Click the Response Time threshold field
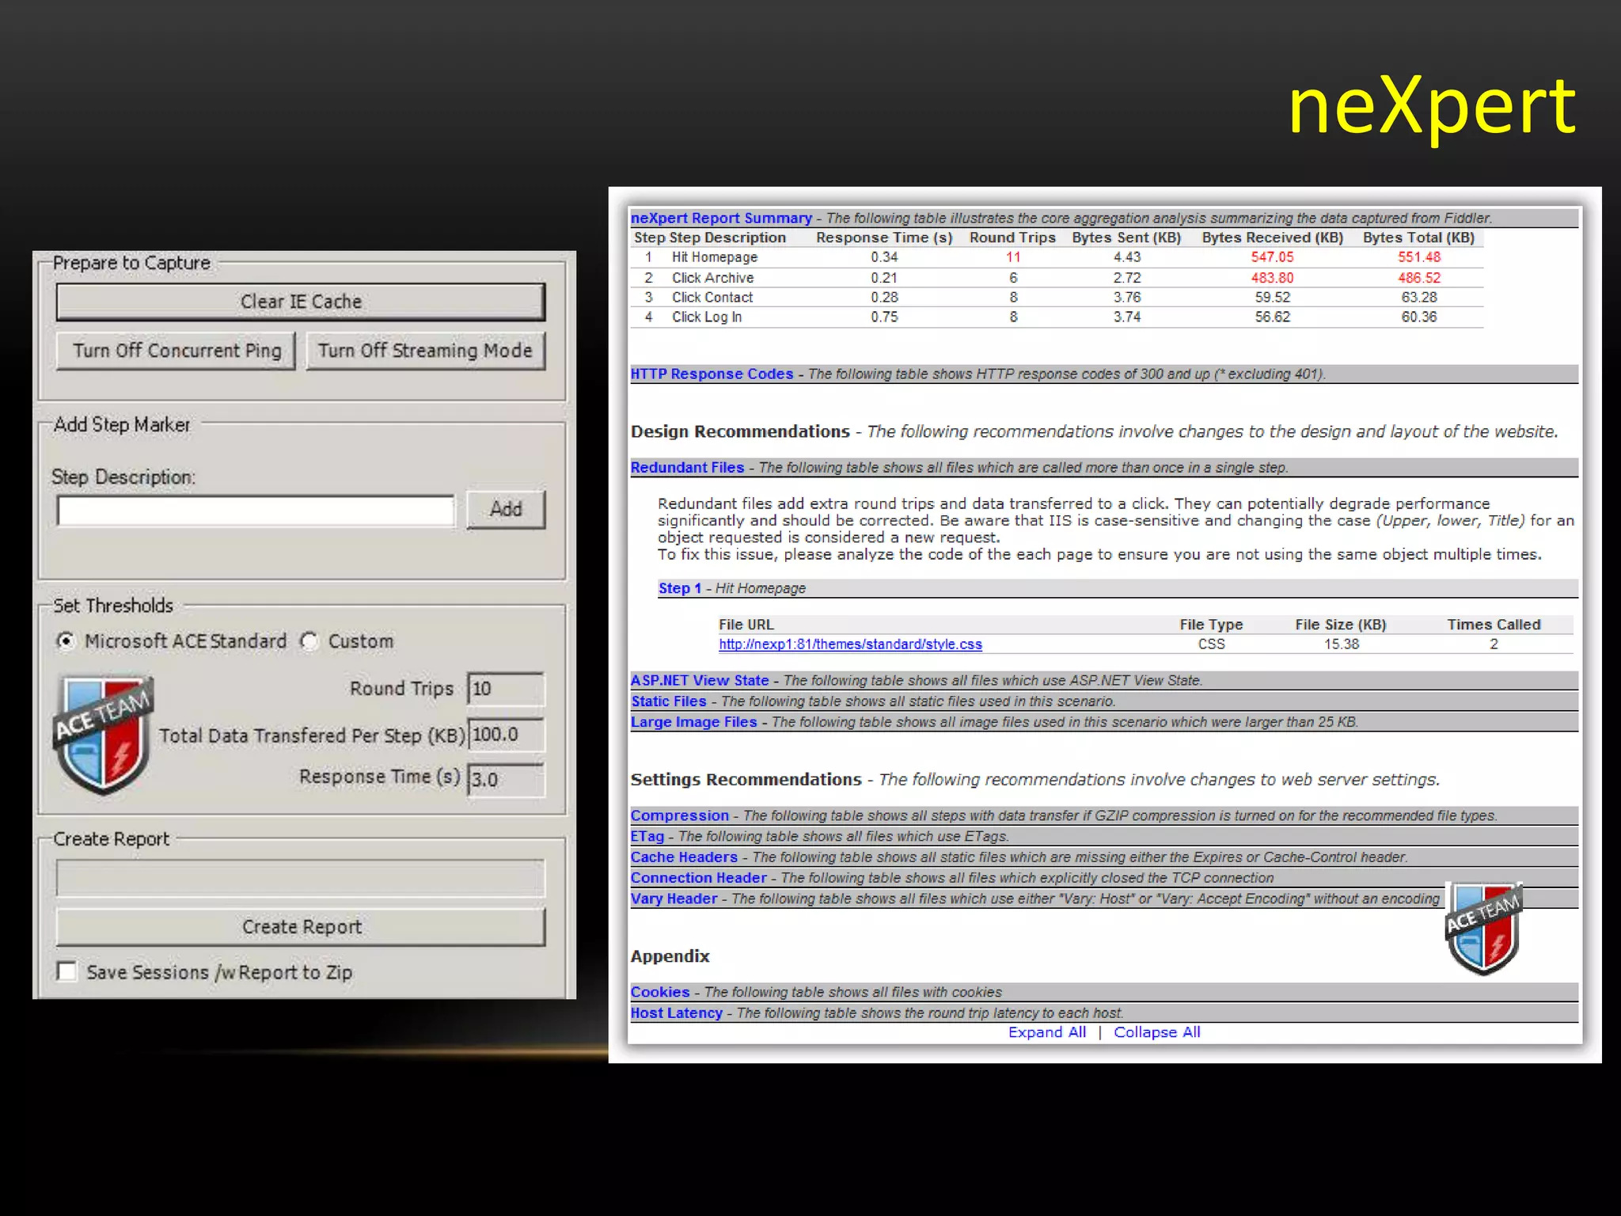Viewport: 1621px width, 1216px height. 506,780
